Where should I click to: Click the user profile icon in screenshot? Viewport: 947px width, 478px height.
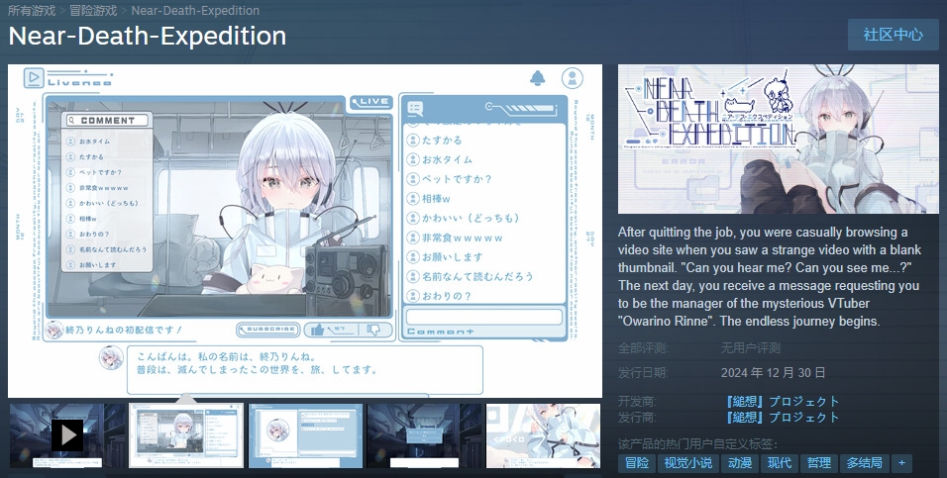[x=572, y=78]
